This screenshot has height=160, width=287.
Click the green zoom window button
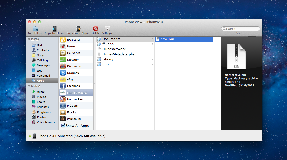pos(40,22)
